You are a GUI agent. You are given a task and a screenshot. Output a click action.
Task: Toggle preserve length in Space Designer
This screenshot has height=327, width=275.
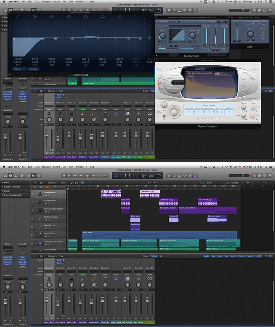point(169,87)
